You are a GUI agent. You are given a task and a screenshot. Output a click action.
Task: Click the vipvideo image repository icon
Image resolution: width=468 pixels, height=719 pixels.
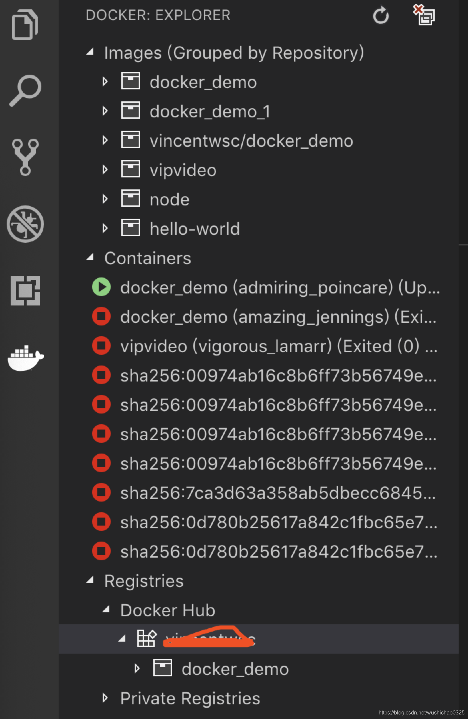coord(130,169)
